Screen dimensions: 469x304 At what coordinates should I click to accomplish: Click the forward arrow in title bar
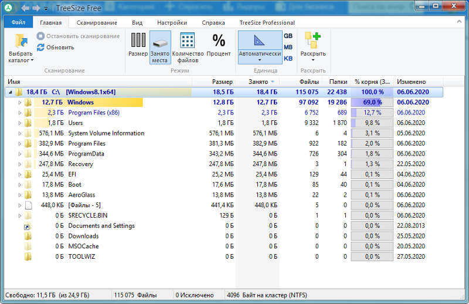click(36, 8)
